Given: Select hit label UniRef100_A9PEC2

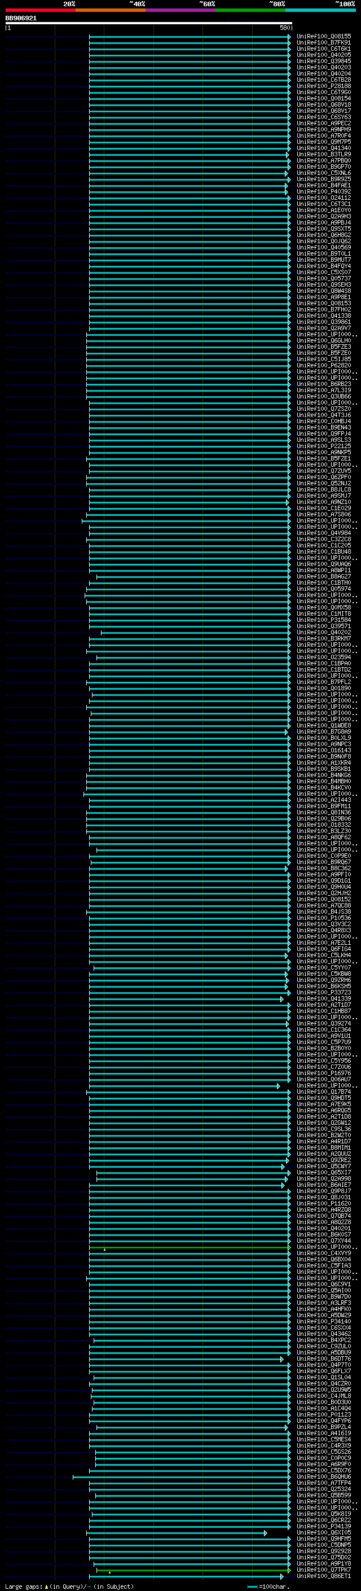Looking at the screenshot, I should coord(323,123).
